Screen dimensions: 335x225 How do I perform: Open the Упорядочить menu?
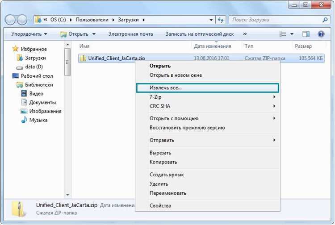click(29, 34)
